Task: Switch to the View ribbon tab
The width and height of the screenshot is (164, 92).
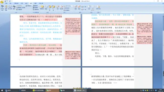Action: pyautogui.click(x=36, y=3)
